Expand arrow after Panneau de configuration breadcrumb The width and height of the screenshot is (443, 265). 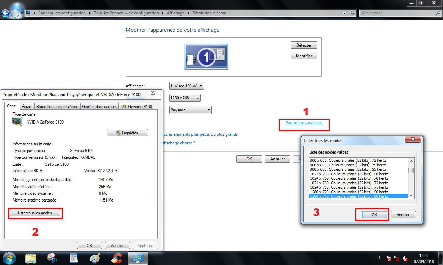click(x=90, y=13)
